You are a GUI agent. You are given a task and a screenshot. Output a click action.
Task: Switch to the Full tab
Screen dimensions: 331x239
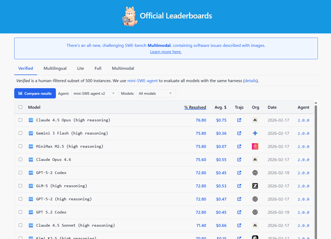click(98, 68)
